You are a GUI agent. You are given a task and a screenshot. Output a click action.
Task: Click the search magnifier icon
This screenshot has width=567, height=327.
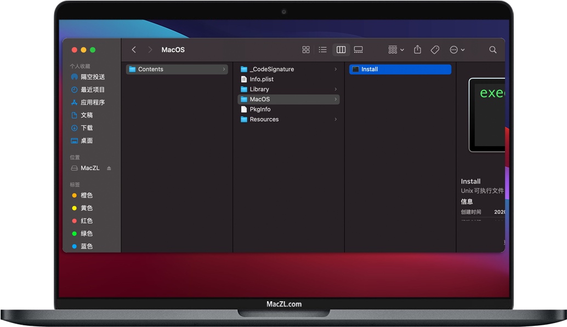493,50
